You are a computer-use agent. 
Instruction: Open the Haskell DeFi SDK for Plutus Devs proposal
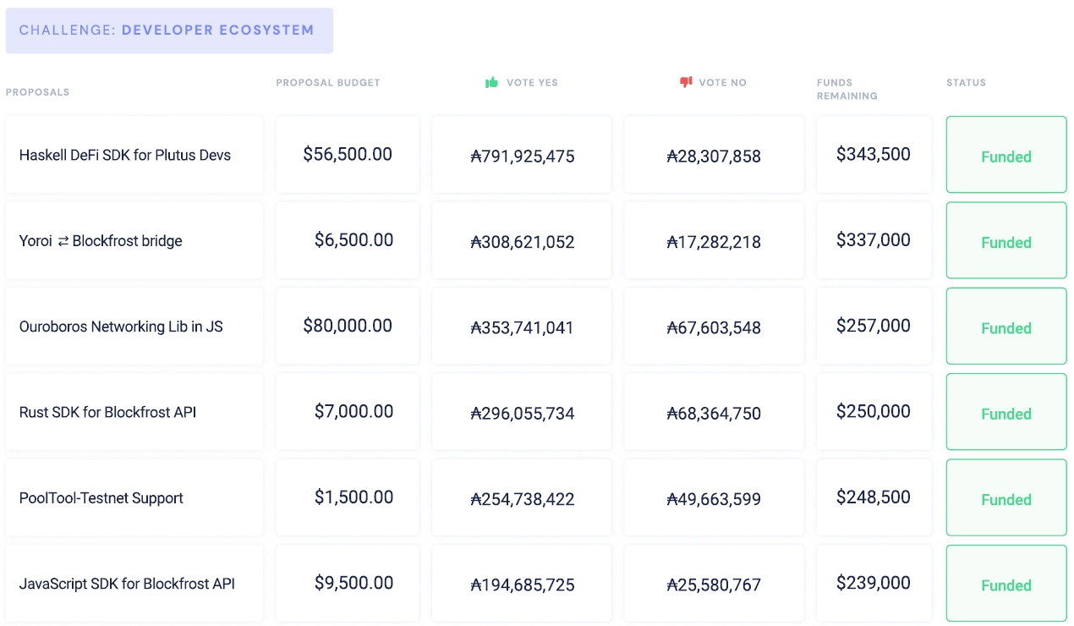point(125,156)
